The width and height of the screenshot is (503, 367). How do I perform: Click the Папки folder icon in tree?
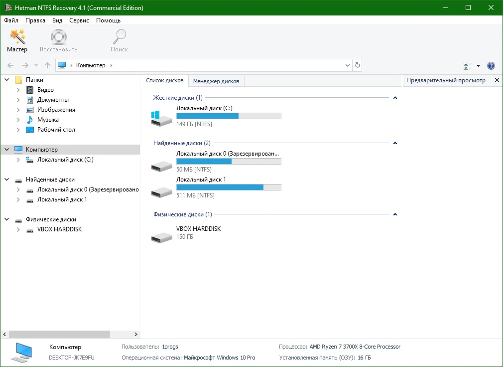pos(18,80)
